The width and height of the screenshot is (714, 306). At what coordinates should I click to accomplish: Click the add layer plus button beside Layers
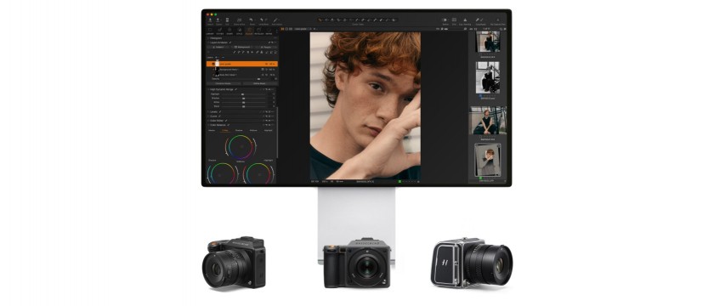pyautogui.click(x=216, y=57)
